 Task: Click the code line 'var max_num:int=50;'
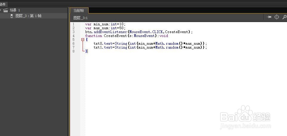[105, 28]
